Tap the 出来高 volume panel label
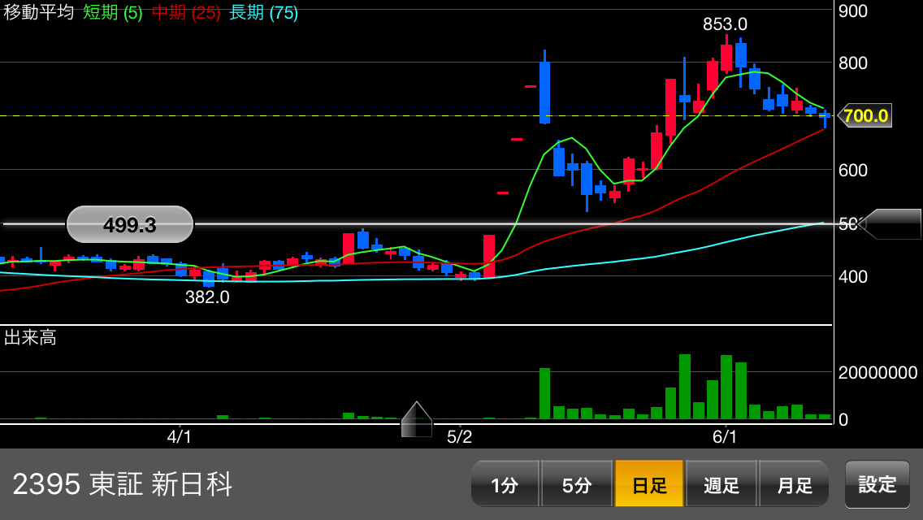This screenshot has width=923, height=520. (30, 337)
